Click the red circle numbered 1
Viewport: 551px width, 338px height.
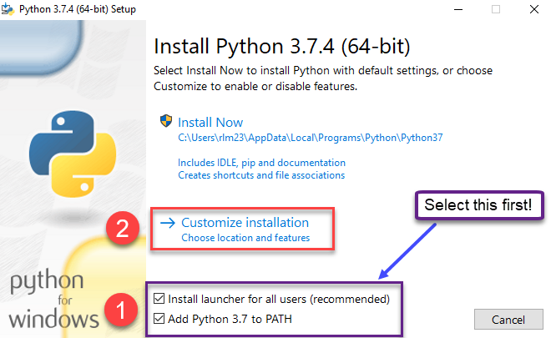119,315
